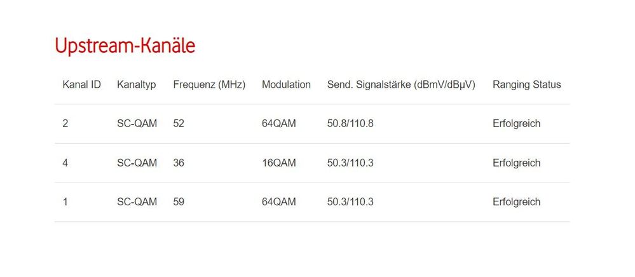Screen dimensions: 635x277
Task: Click Erfolgreich status in the 36 MHz row
Action: (516, 163)
